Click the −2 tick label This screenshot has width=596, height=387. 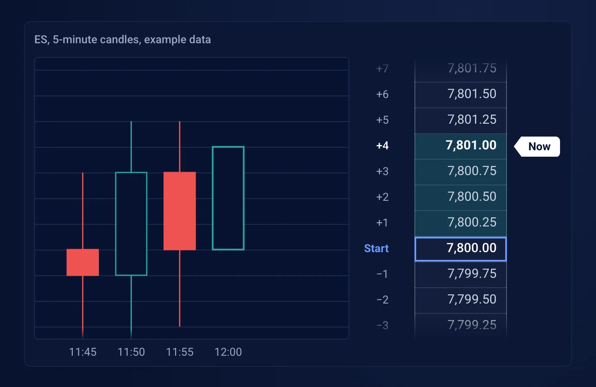click(x=382, y=300)
